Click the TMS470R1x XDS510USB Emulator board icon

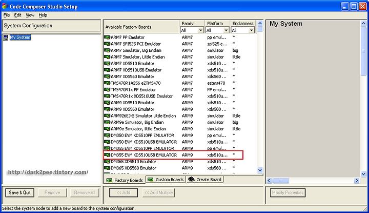tap(107, 96)
